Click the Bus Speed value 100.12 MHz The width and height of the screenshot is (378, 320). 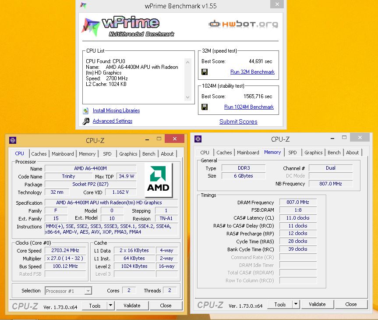pyautogui.click(x=65, y=266)
